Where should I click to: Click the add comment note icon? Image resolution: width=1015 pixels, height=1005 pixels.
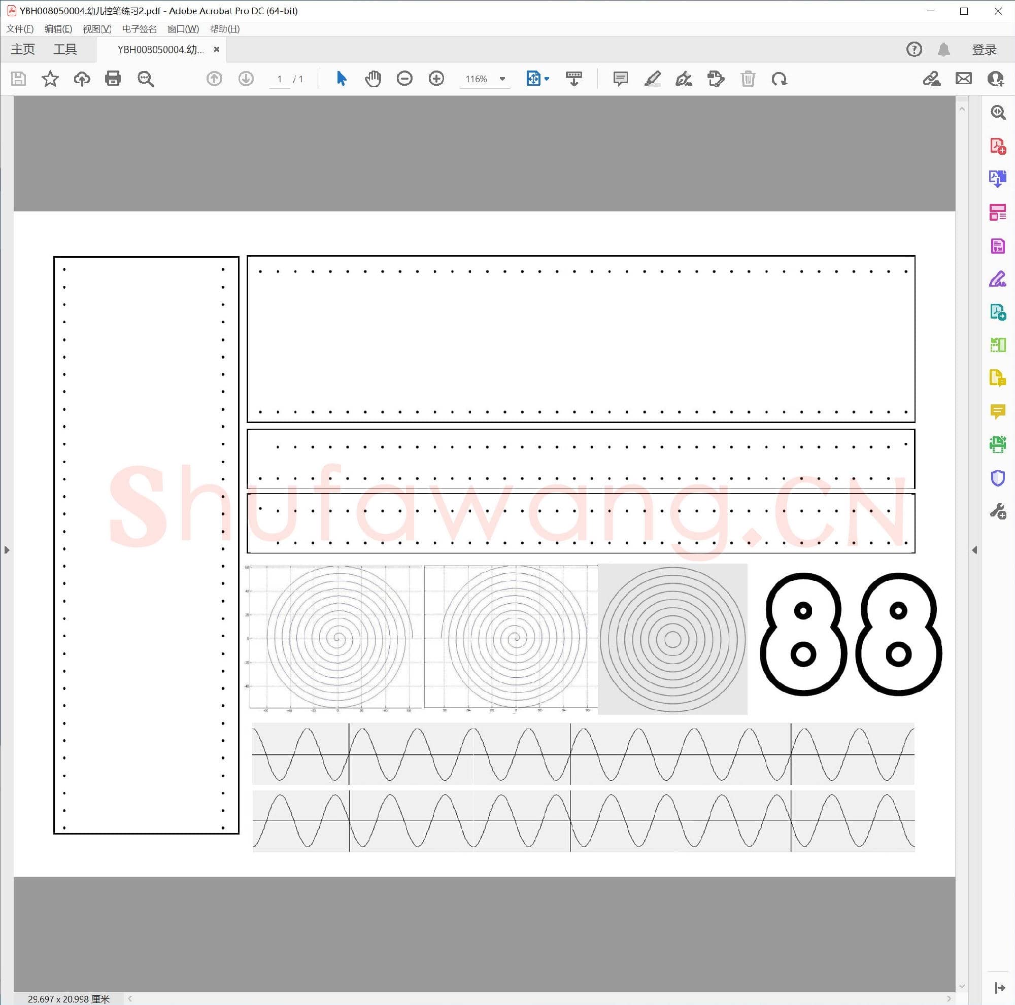[x=620, y=79]
